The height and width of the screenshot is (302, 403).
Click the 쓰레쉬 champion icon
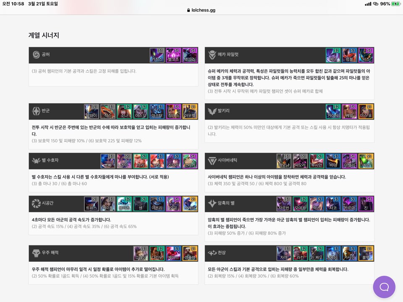[190, 204]
